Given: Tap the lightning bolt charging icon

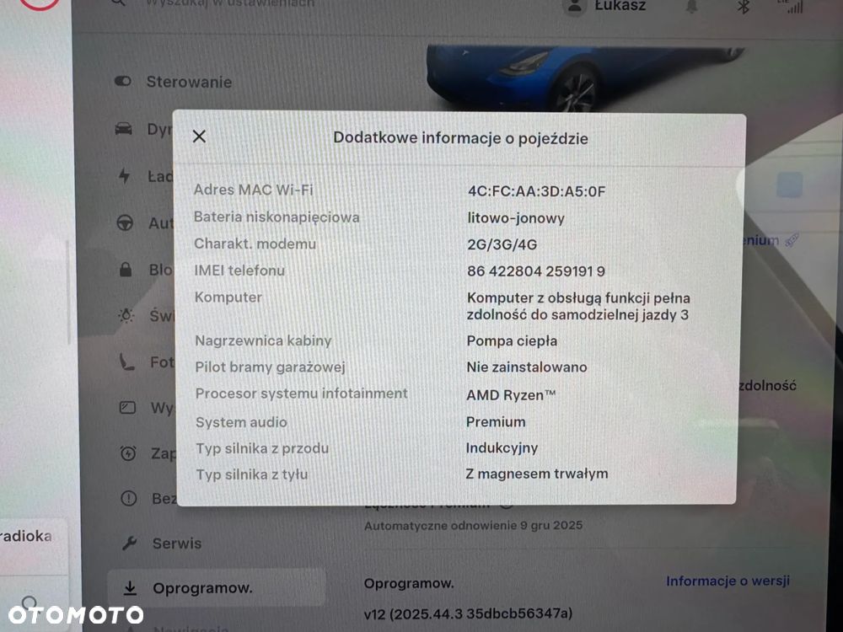Looking at the screenshot, I should (124, 176).
